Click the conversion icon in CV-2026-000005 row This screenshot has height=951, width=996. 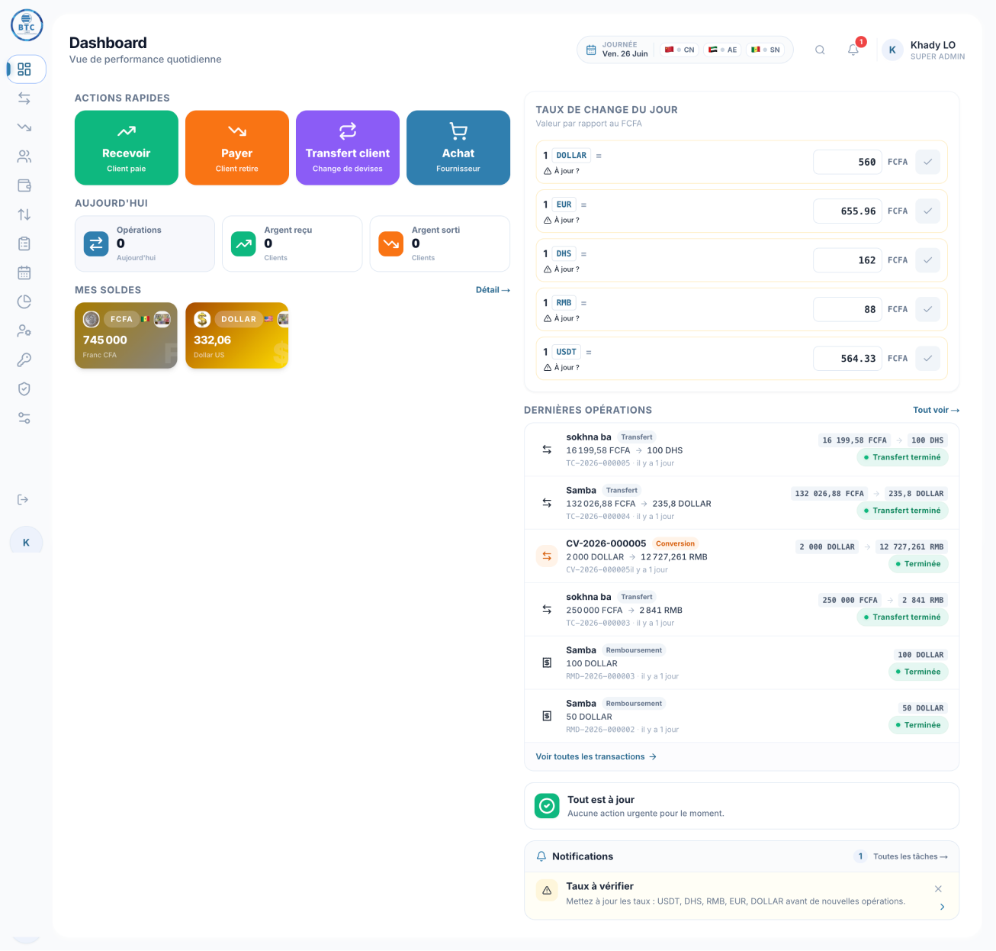coord(547,556)
